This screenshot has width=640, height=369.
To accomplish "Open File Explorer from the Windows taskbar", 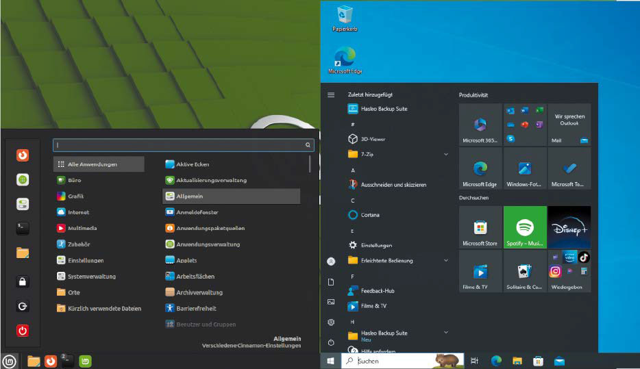I will pyautogui.click(x=517, y=361).
